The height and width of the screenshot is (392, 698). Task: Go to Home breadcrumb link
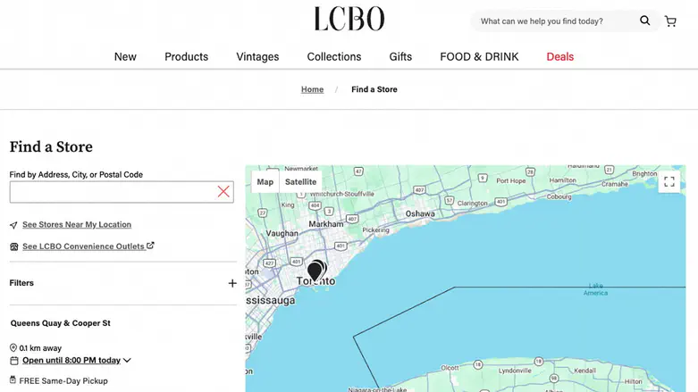(312, 89)
